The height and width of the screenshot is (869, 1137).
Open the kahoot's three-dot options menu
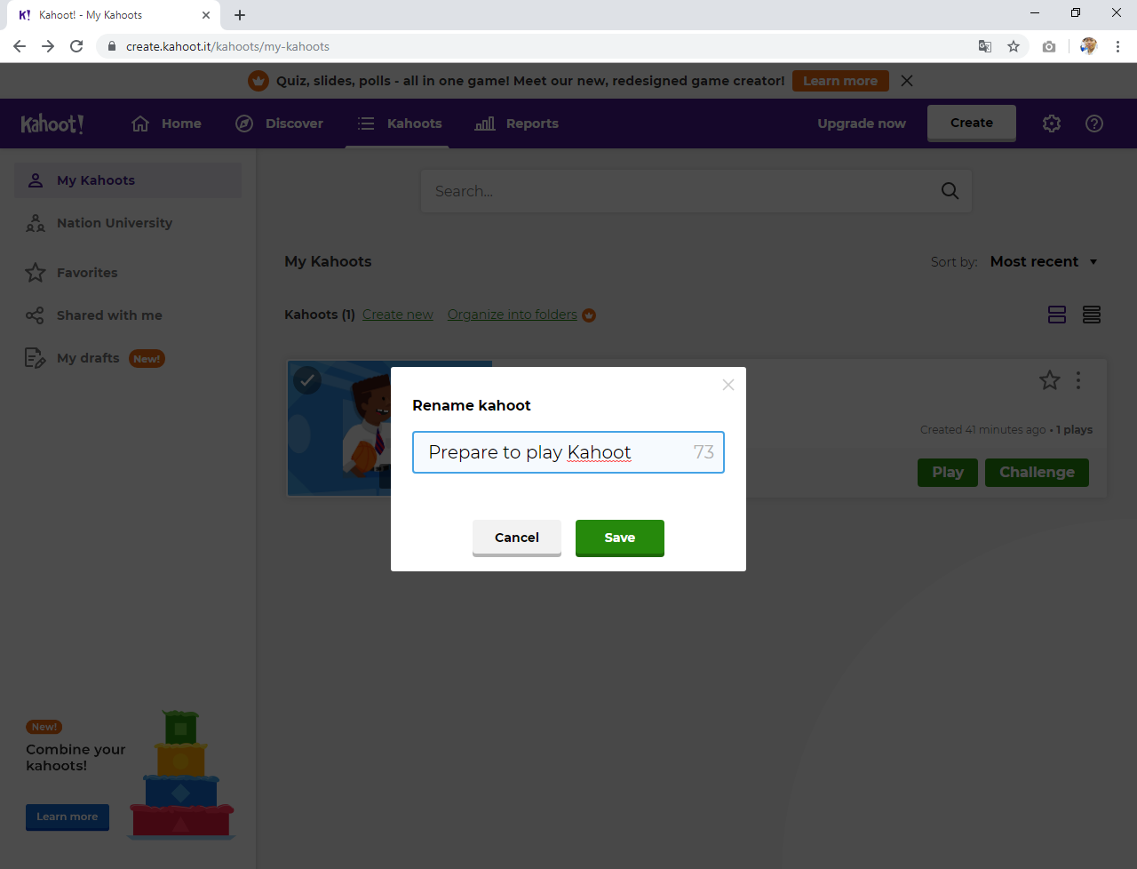pyautogui.click(x=1078, y=380)
